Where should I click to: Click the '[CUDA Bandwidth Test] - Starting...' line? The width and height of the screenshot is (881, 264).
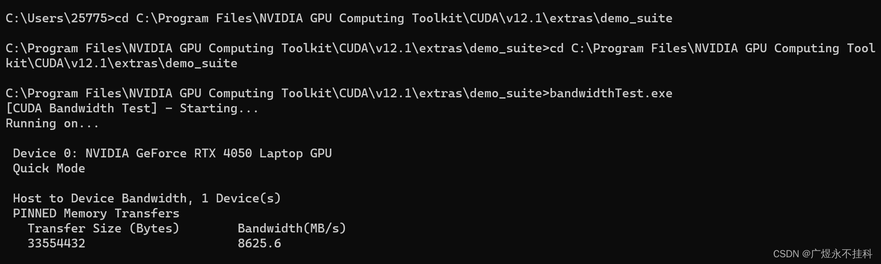(x=132, y=108)
